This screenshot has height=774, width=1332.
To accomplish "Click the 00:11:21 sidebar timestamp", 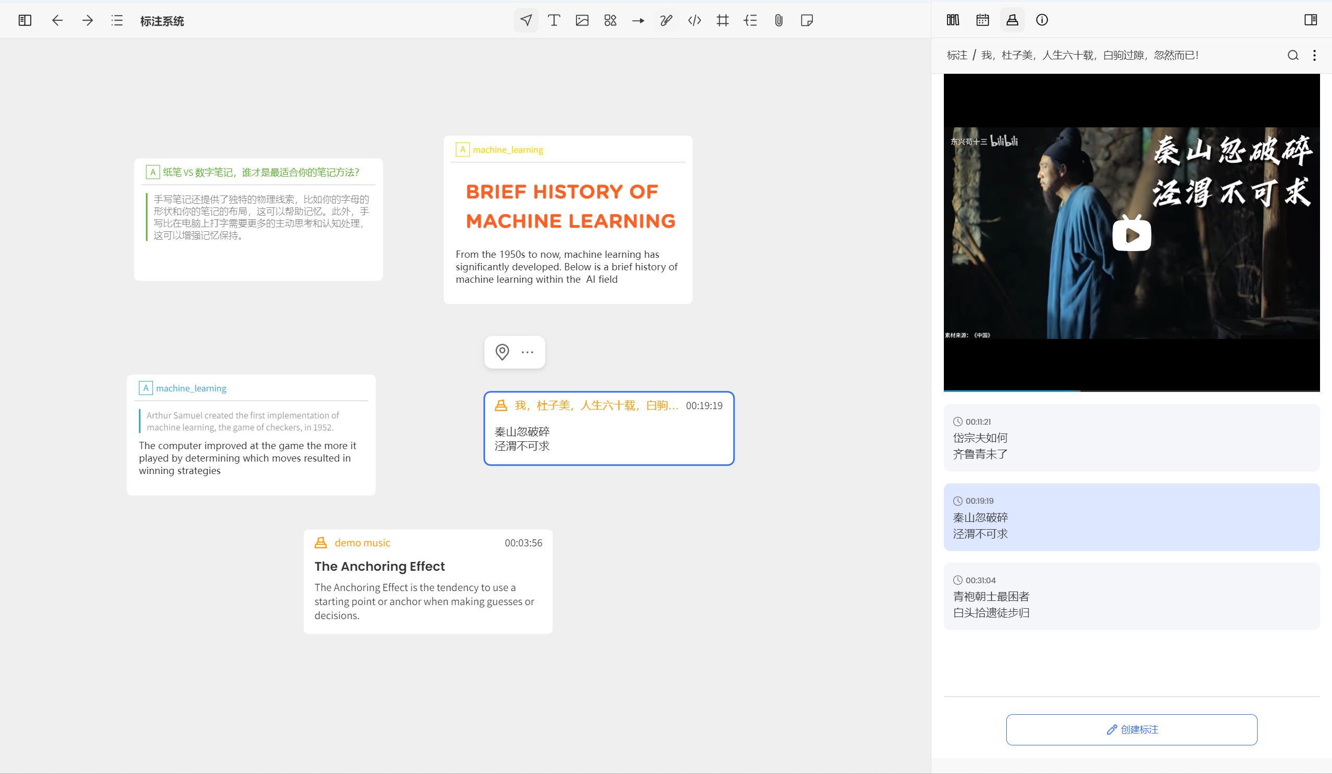I will point(978,422).
